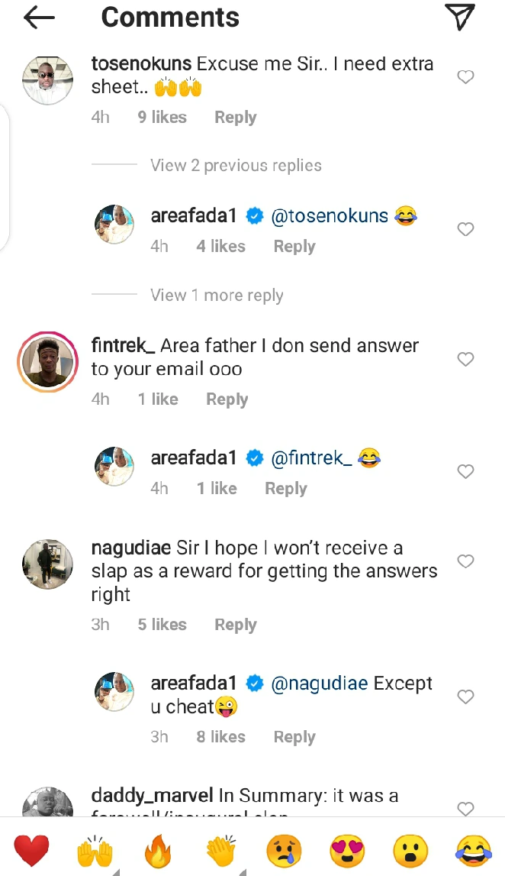Expand View 1 more reply
Viewport: 505px width, 876px height.
tap(217, 296)
